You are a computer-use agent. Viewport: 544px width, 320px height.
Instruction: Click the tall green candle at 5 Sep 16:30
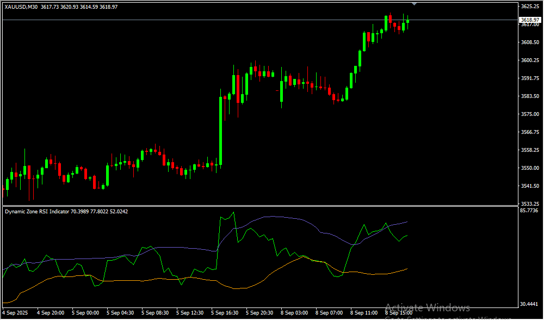pyautogui.click(x=220, y=131)
